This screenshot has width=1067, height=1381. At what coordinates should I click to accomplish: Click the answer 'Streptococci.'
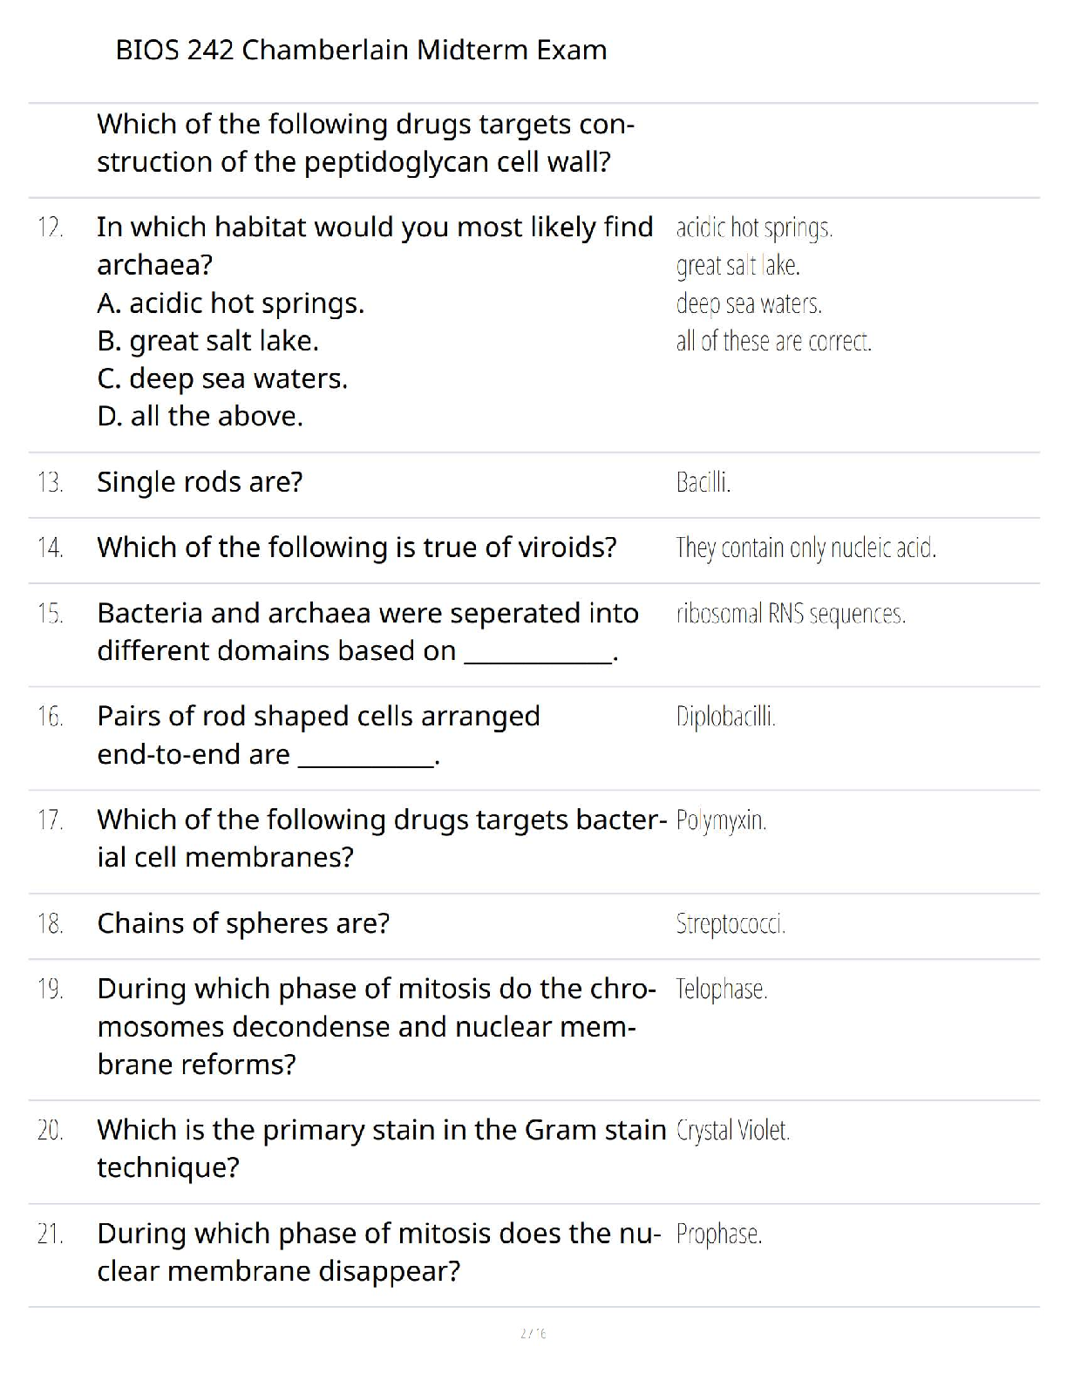[731, 923]
